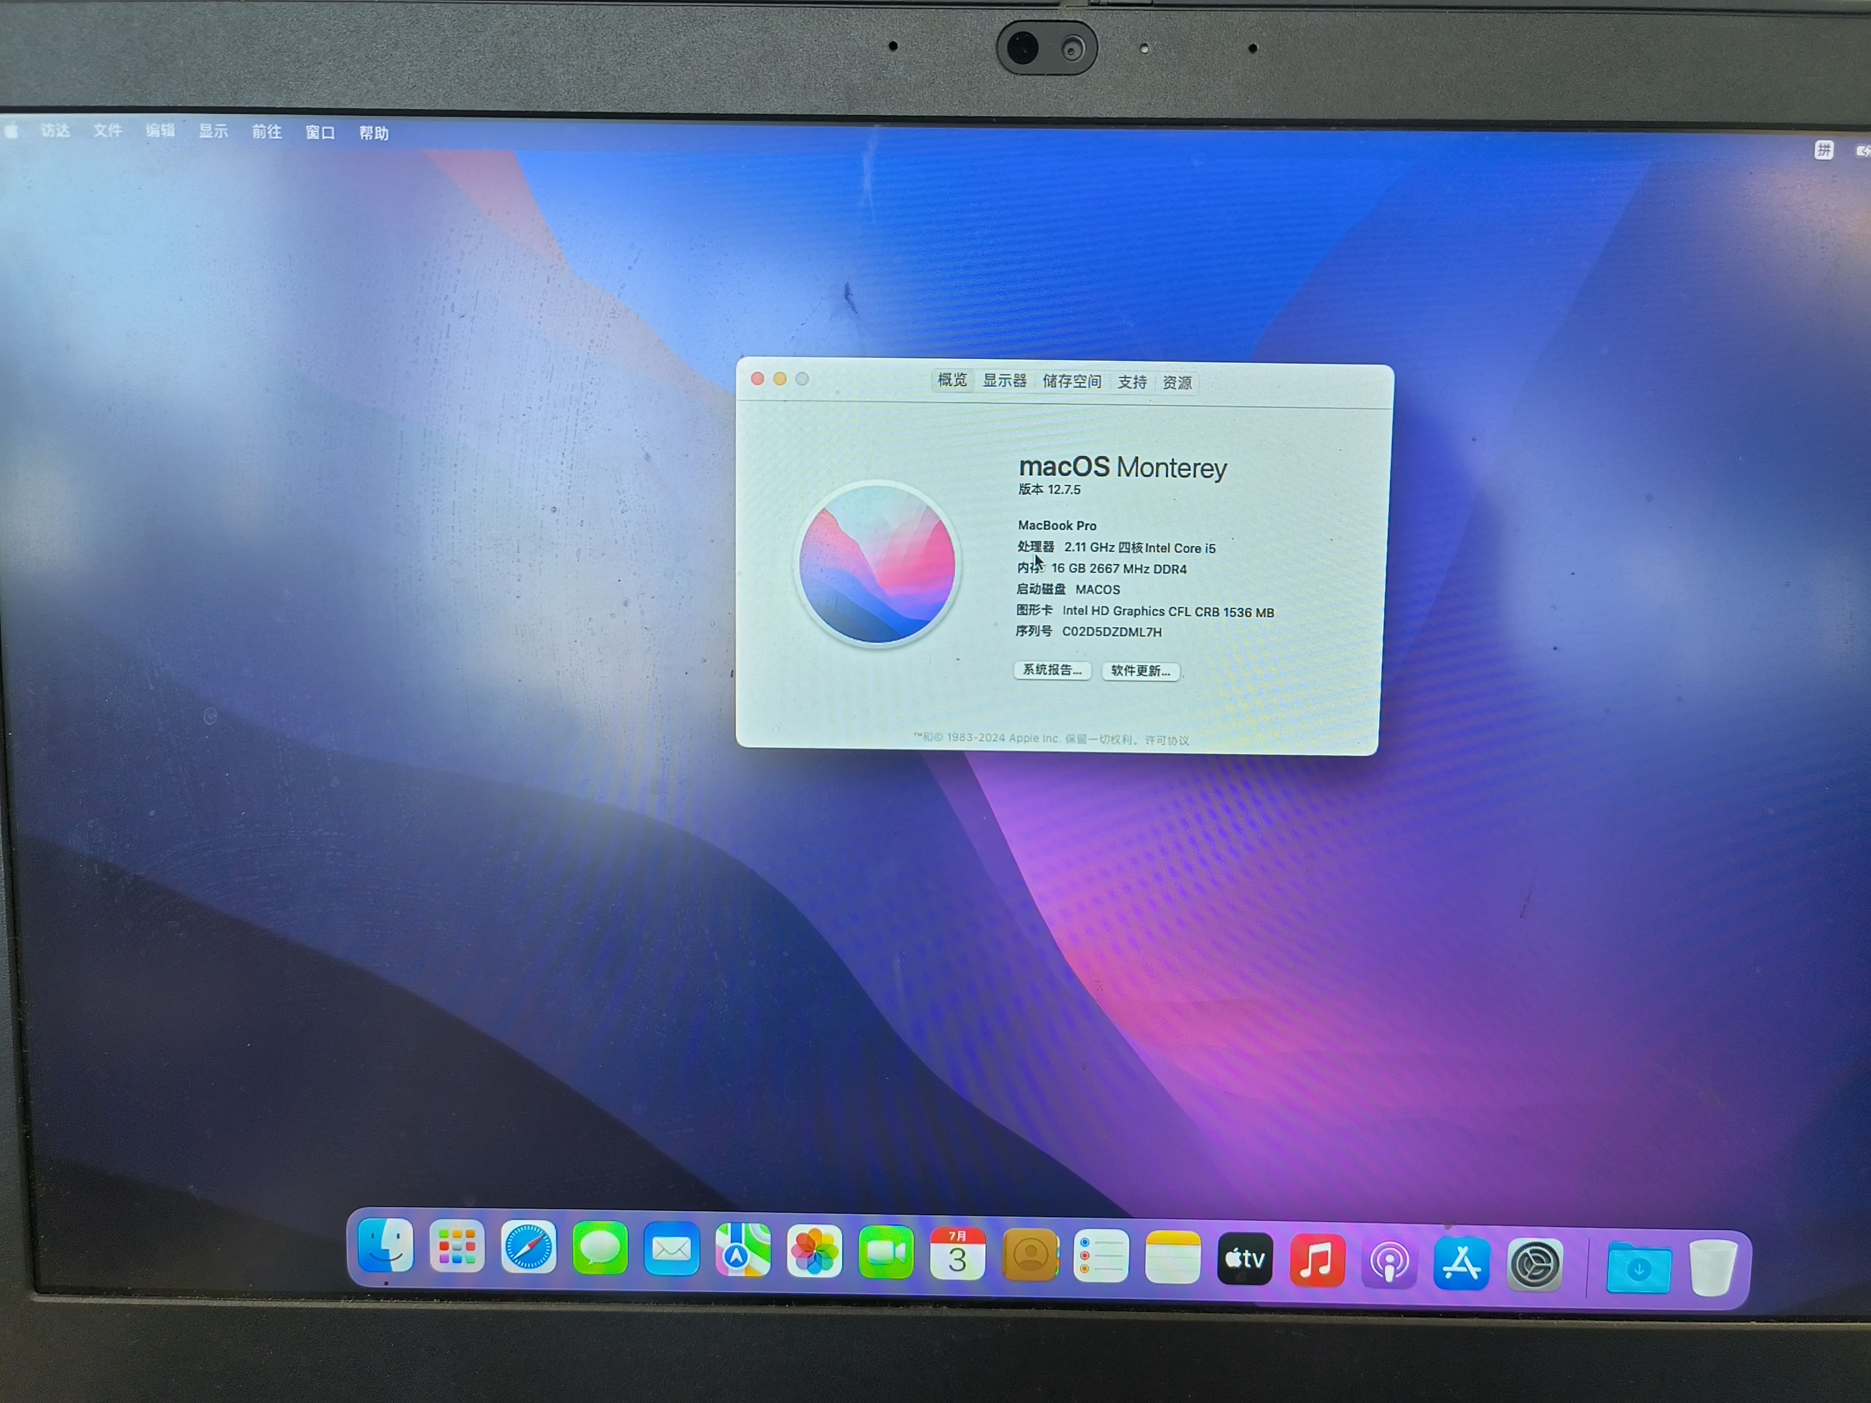1871x1403 pixels.
Task: Click the MACOS startup disk value
Action: click(x=1097, y=590)
